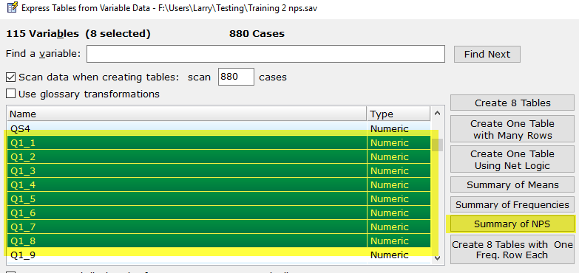Select the QS4 variable row

tap(219, 128)
